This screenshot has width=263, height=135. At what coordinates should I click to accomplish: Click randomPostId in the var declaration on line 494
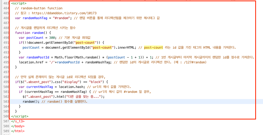[x=38, y=57]
